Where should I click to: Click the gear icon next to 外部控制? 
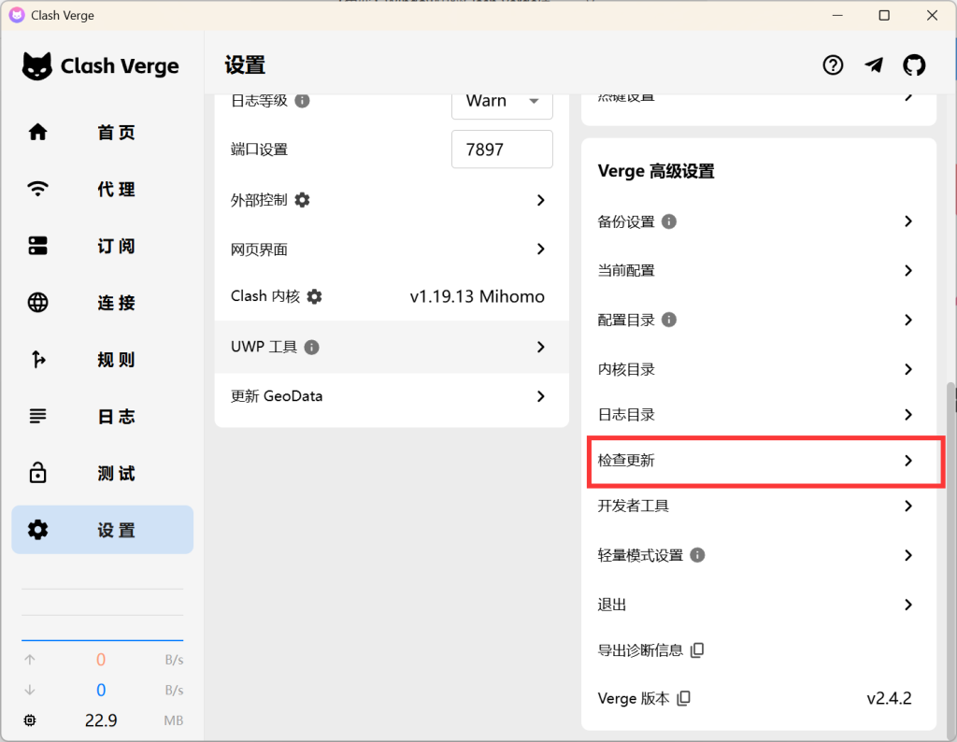point(302,200)
